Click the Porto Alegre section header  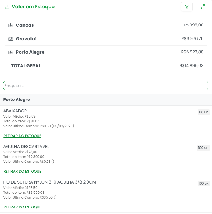(17, 100)
